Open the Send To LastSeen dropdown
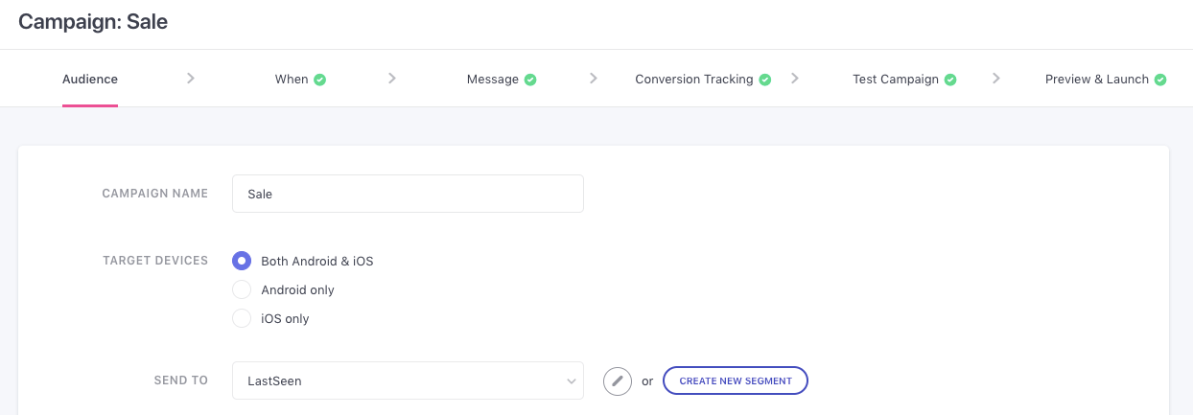The image size is (1193, 415). pos(408,380)
